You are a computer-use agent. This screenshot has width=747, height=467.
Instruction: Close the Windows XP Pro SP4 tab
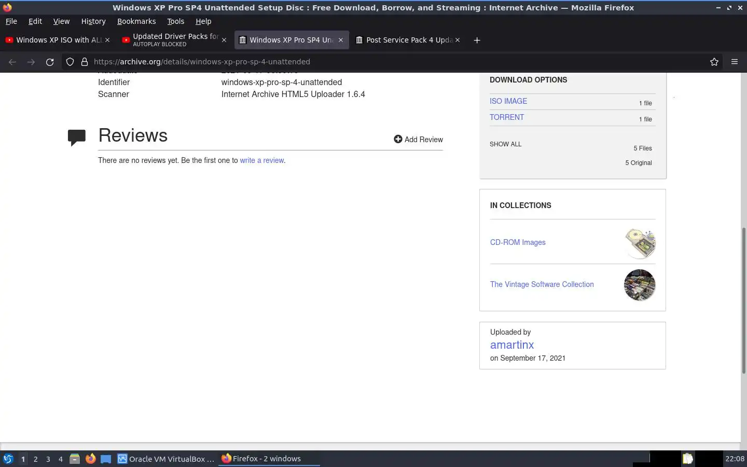341,40
